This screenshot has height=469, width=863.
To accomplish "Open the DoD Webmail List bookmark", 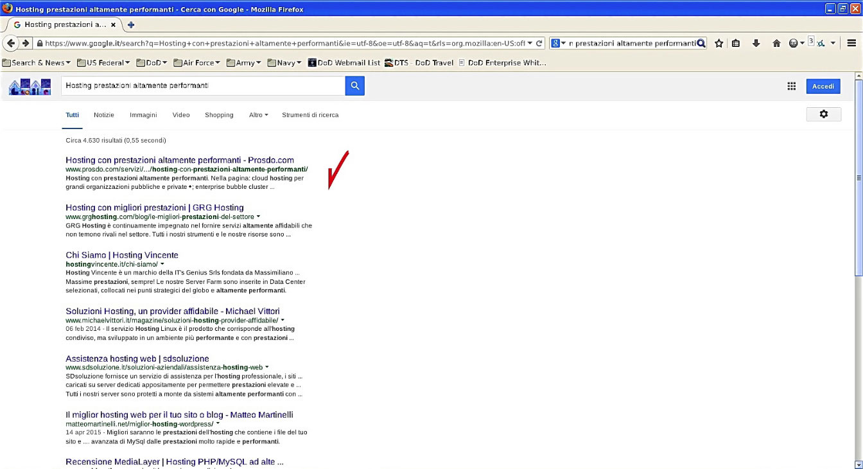I will tap(344, 63).
